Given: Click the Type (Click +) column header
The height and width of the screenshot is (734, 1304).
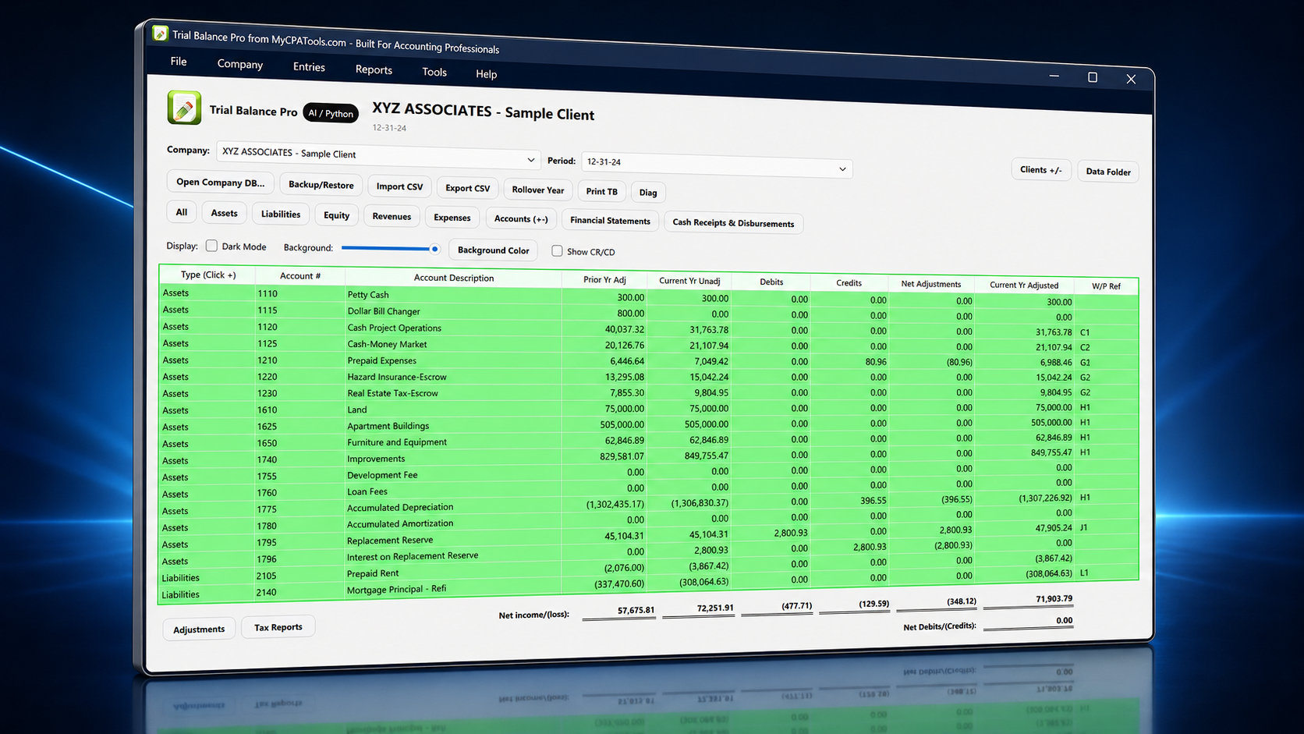Looking at the screenshot, I should pos(208,275).
